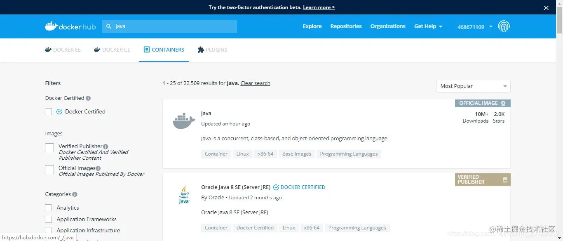Image resolution: width=563 pixels, height=241 pixels.
Task: Switch to the DOCKER EE tab
Action: click(x=63, y=50)
